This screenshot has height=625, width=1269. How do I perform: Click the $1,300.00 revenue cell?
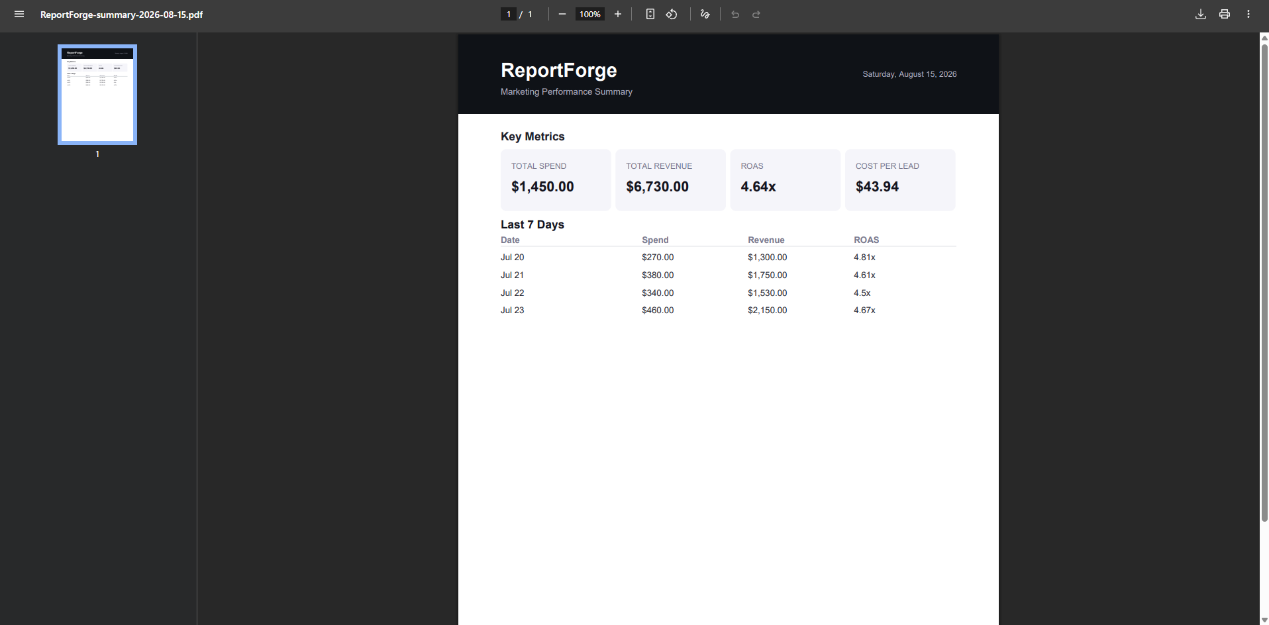[x=768, y=258]
